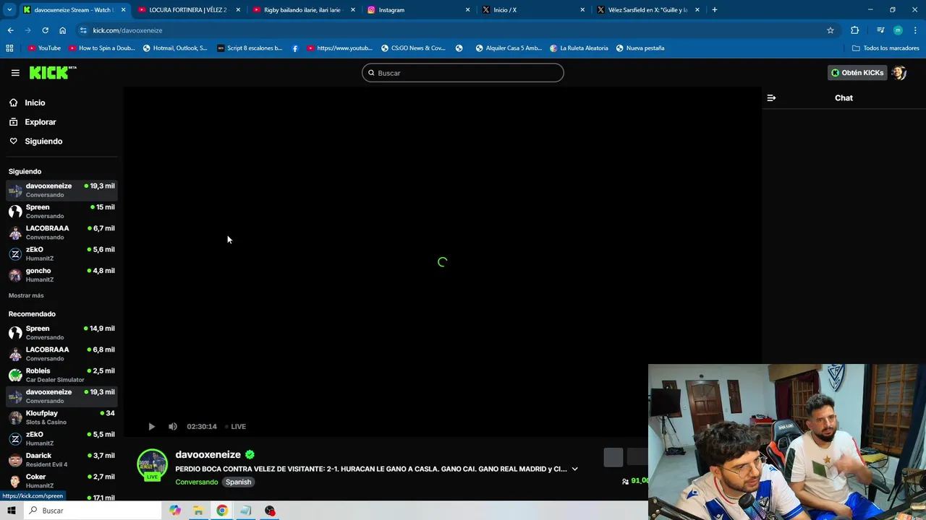The image size is (926, 520).
Task: Open File Explorer from taskbar
Action: (x=198, y=511)
